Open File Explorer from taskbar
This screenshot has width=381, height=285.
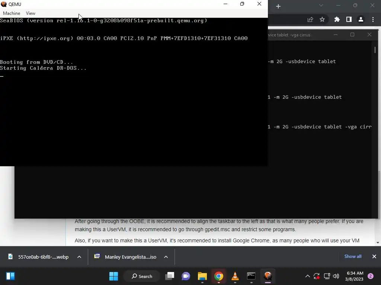click(x=202, y=276)
